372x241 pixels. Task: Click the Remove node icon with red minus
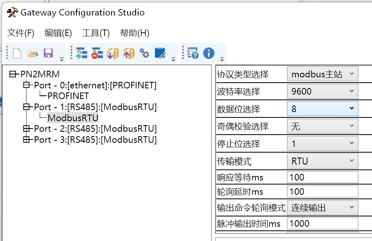(97, 53)
